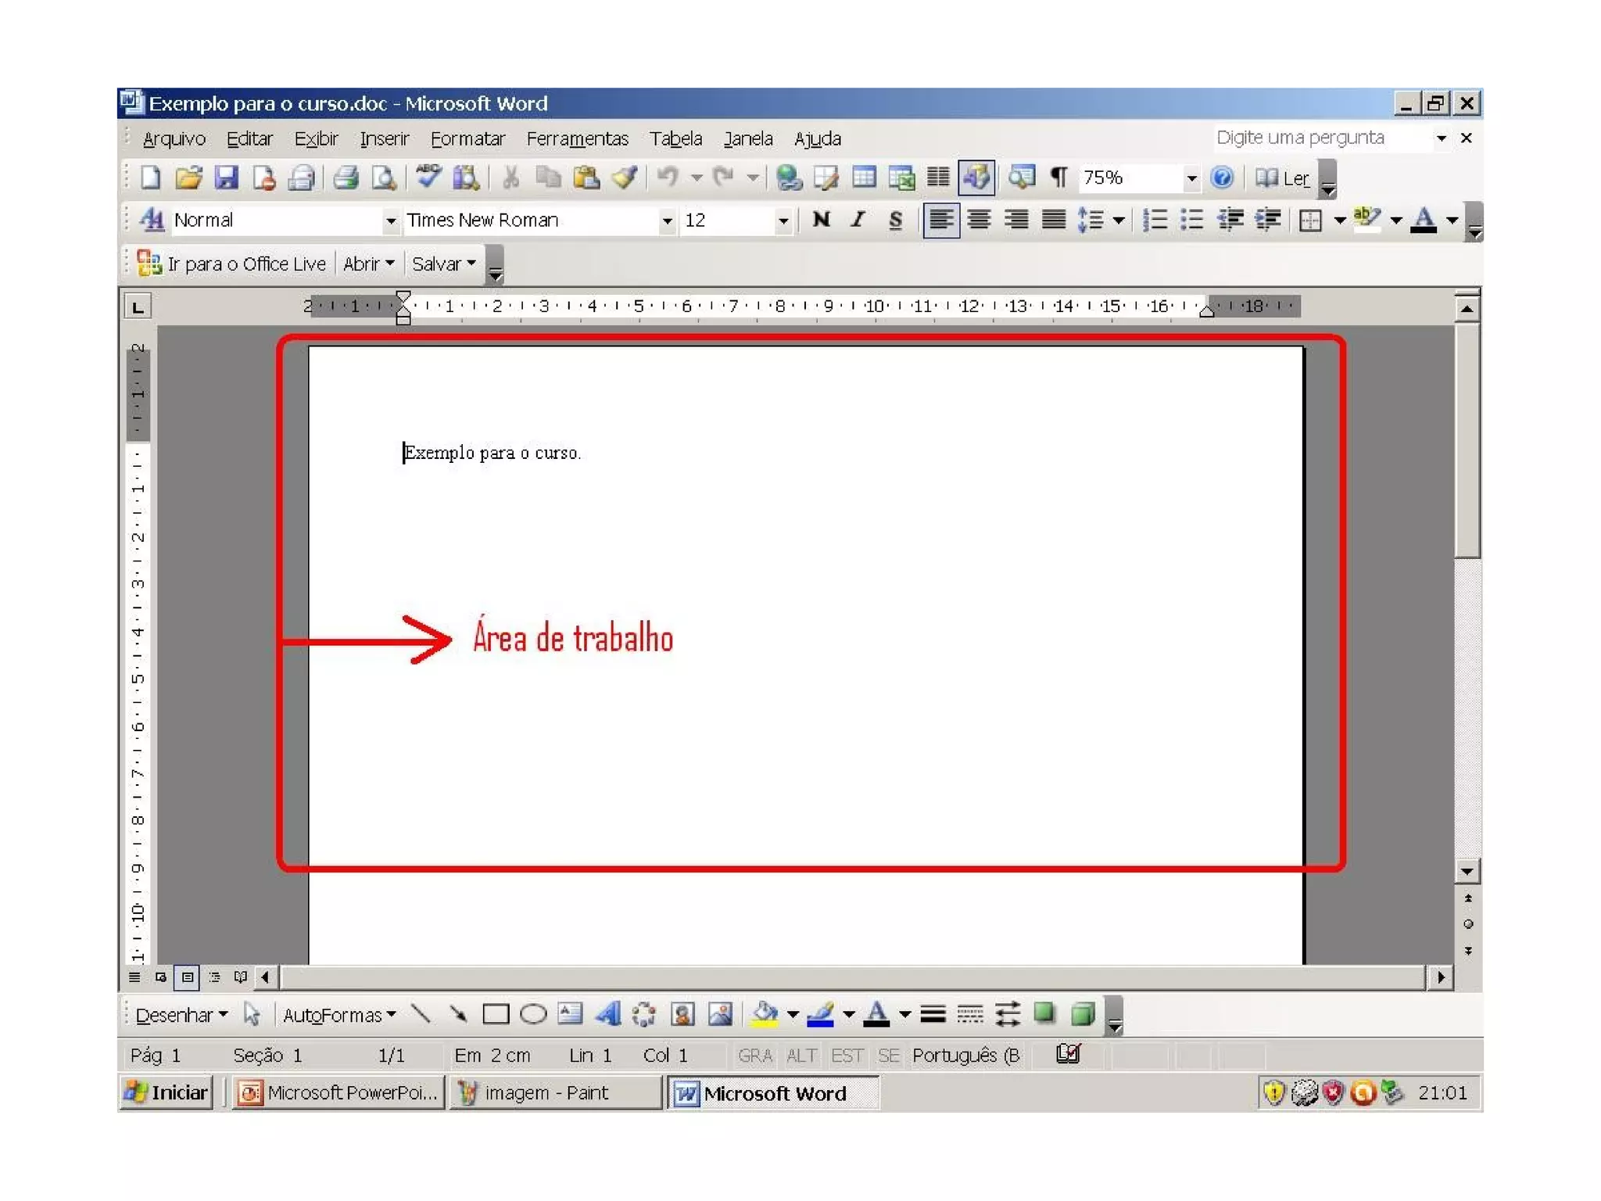Open the Ferramentas menu
The height and width of the screenshot is (1201, 1601).
click(577, 139)
